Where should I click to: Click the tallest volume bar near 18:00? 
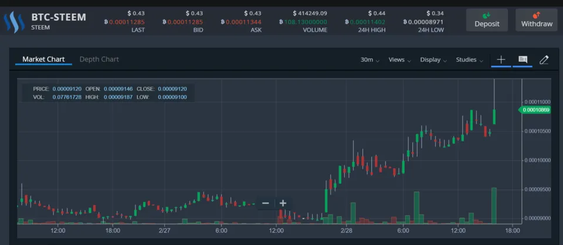[x=494, y=206]
